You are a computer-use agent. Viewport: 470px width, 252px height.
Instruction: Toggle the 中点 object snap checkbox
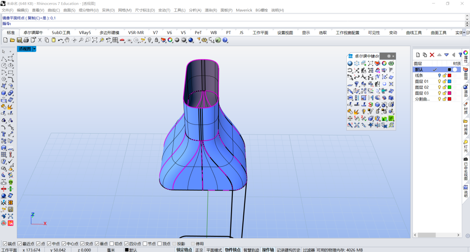click(49, 244)
